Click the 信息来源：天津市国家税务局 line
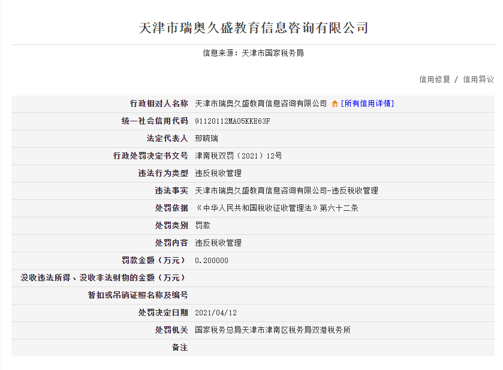Screen dimensions: 503x370 (x=254, y=53)
